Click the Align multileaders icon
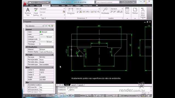The width and height of the screenshot is (175, 98). (118, 12)
